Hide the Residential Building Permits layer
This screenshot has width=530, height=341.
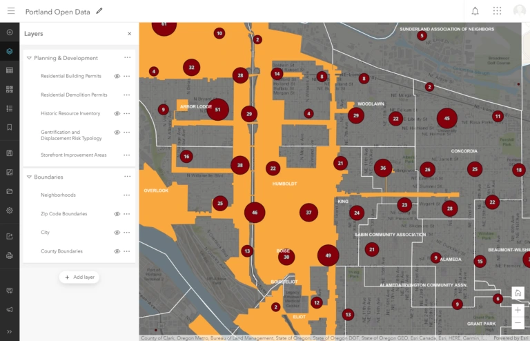[x=117, y=76]
